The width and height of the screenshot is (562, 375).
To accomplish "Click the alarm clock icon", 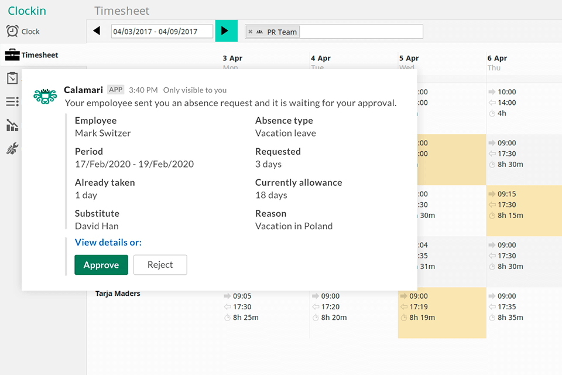I will point(12,31).
